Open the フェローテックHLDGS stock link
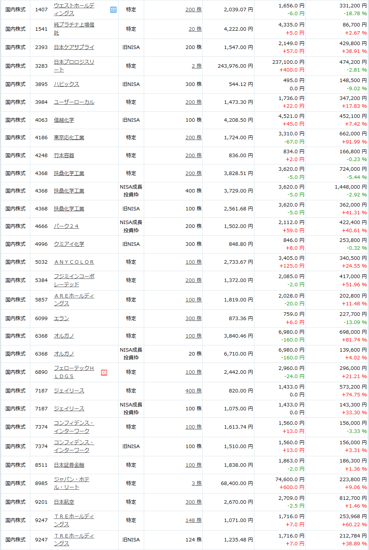The height and width of the screenshot is (550, 369). [x=74, y=372]
